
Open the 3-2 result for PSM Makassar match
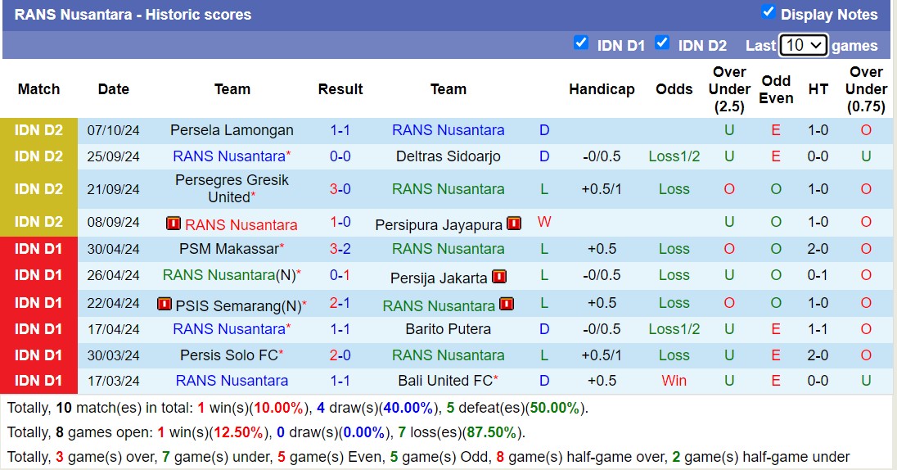pyautogui.click(x=340, y=249)
